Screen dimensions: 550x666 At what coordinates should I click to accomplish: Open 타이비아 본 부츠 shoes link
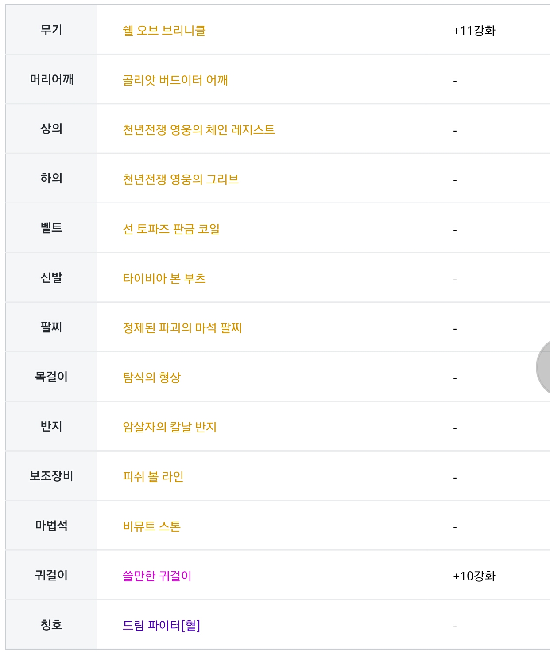(164, 279)
